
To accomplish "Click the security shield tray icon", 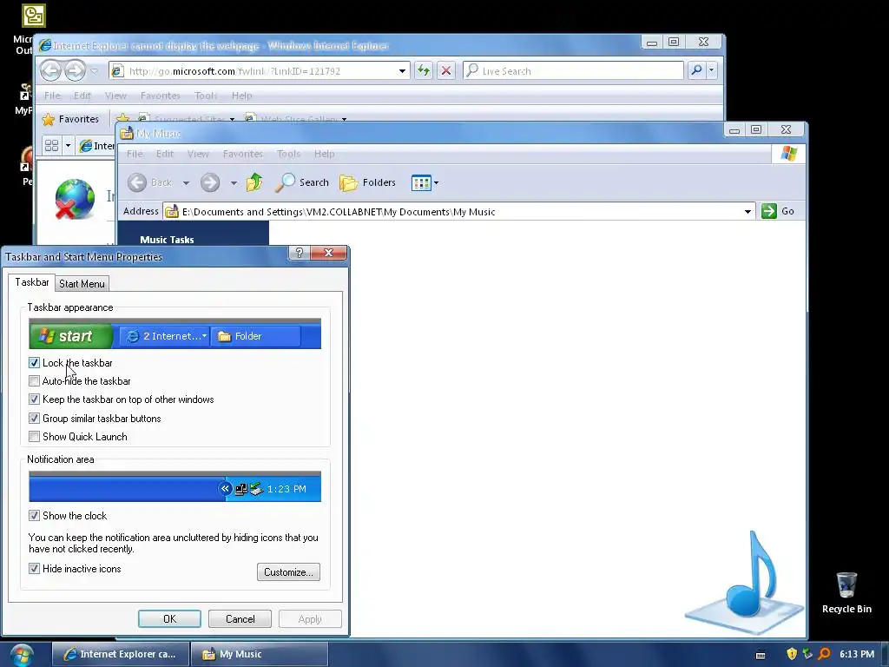I will tap(792, 654).
